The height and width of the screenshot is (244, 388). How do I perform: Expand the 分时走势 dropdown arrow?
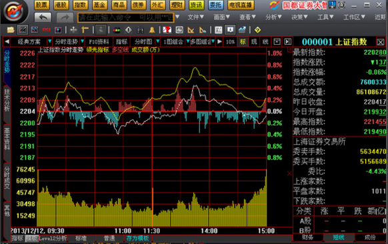pos(82,41)
